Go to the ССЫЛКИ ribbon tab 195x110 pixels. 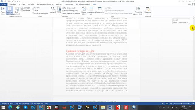[59, 5]
